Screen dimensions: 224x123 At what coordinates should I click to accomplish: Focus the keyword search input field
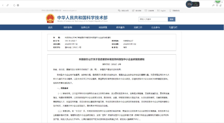pyautogui.click(x=153, y=19)
